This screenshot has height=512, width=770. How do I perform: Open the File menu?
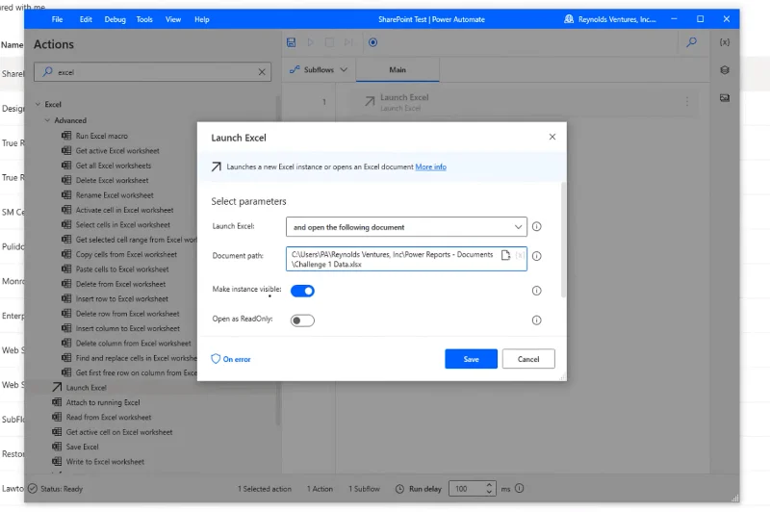point(58,19)
